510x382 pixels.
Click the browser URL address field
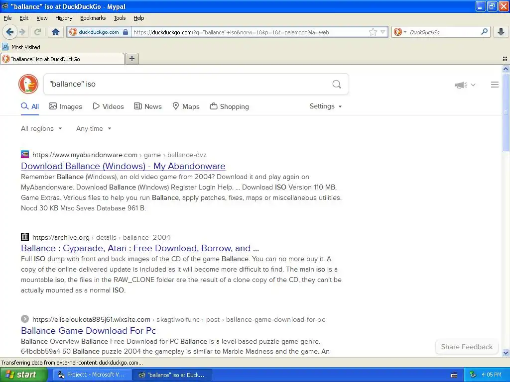[x=249, y=32]
